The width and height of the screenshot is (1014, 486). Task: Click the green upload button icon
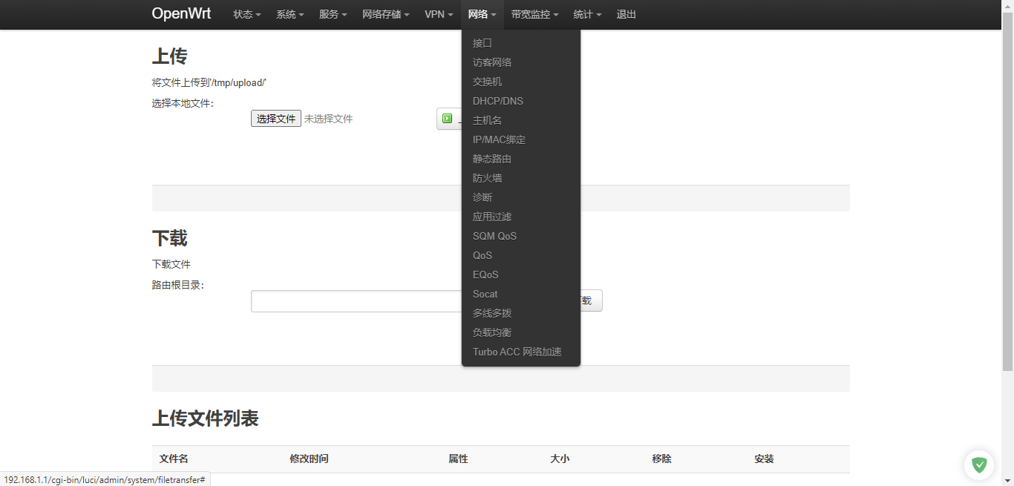448,119
